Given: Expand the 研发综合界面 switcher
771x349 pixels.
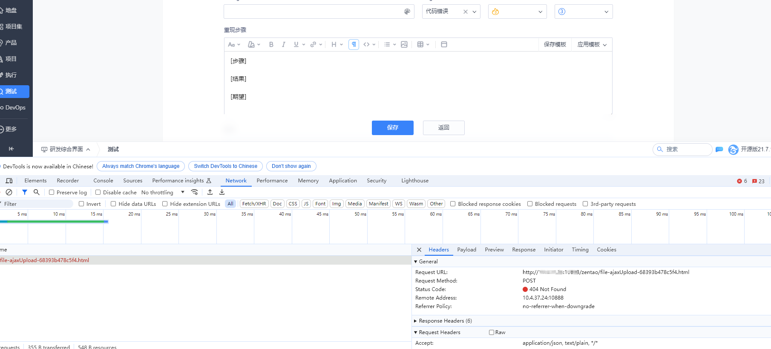Looking at the screenshot, I should (x=66, y=149).
